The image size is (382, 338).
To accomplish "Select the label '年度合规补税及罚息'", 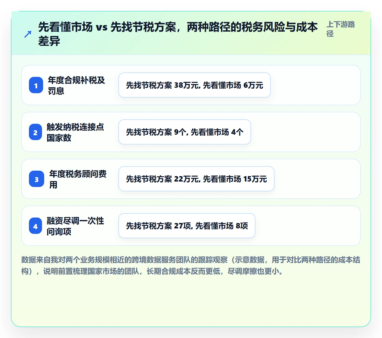I will 77,85.
